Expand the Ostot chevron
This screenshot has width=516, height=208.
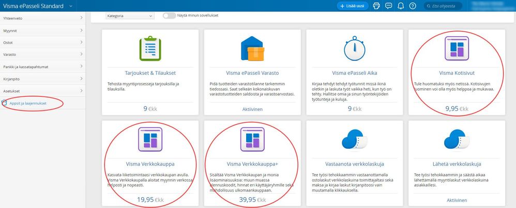(x=81, y=42)
